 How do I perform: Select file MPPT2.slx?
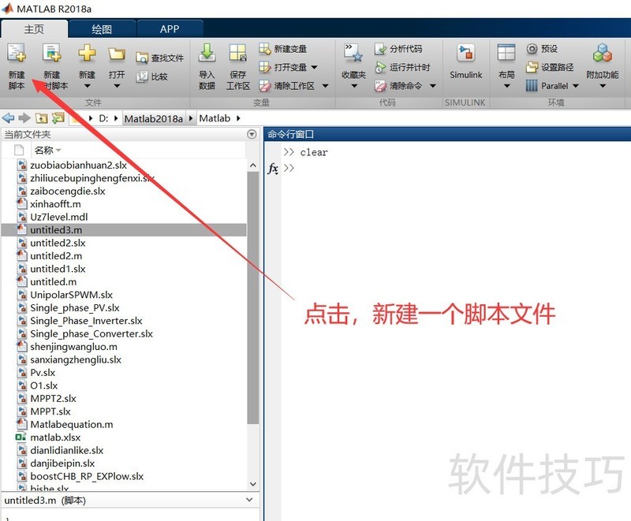(x=53, y=398)
